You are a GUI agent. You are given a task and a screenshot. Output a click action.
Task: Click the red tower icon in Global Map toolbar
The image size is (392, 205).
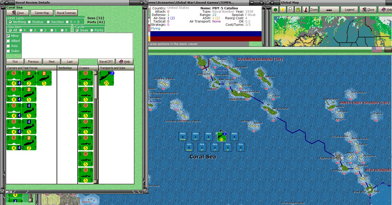pyautogui.click(x=306, y=10)
